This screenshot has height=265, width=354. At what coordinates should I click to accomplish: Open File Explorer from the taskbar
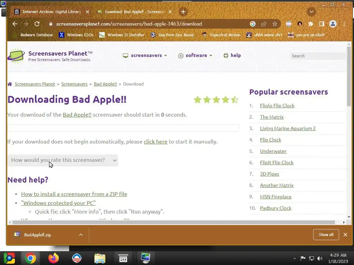pos(100,258)
